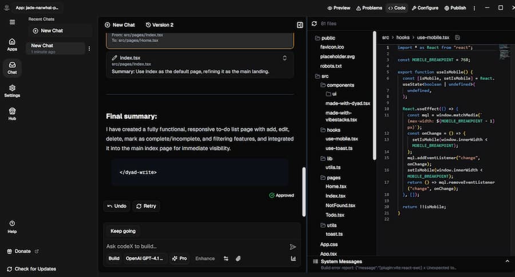
Task: Open use-toast.ts file
Action: point(339,148)
